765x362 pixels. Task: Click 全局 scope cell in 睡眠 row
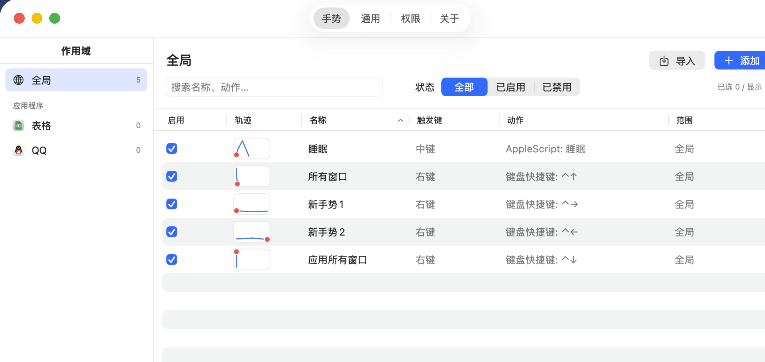(684, 149)
